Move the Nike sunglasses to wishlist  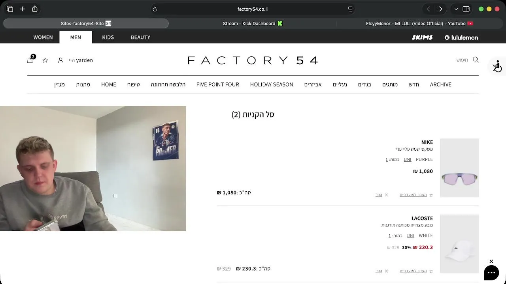(416, 195)
